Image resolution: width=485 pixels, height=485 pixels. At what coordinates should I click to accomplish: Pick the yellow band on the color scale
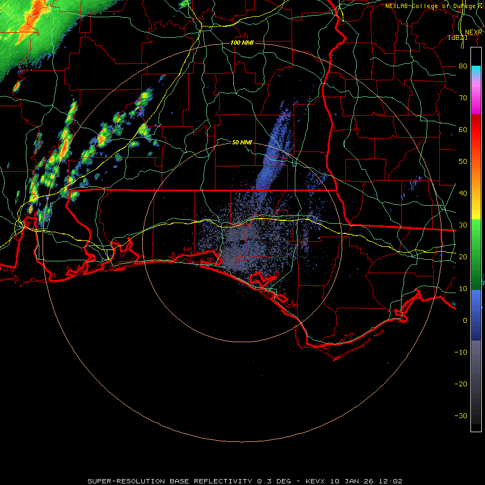(x=476, y=210)
